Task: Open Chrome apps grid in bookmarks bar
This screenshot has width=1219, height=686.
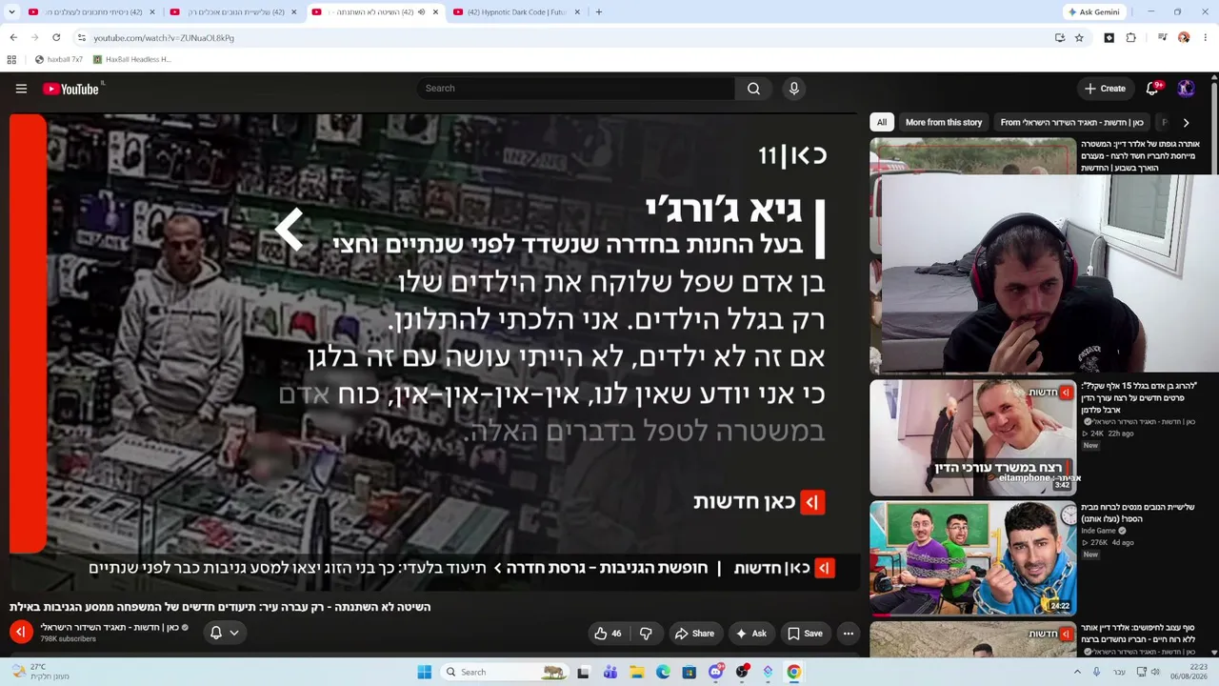Action: (11, 59)
